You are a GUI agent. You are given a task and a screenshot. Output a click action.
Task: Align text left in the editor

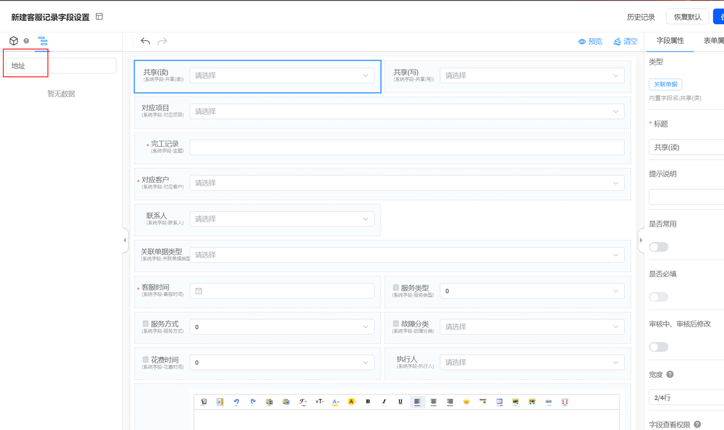417,402
